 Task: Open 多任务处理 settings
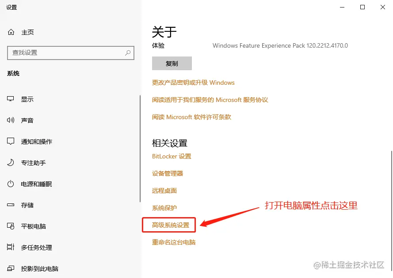click(x=37, y=248)
